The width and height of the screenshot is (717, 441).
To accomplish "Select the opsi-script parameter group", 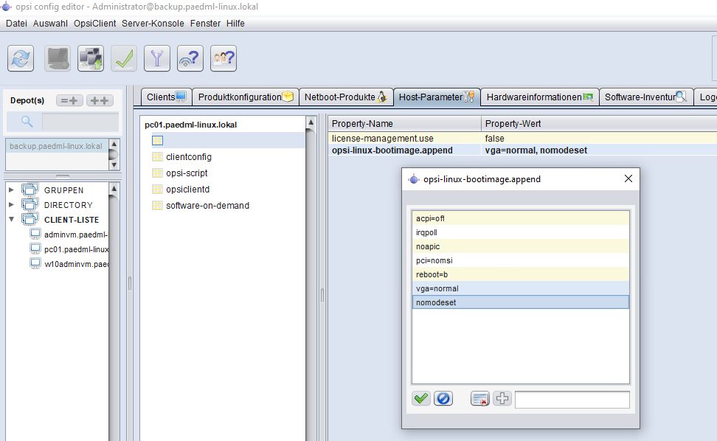I will 187,173.
